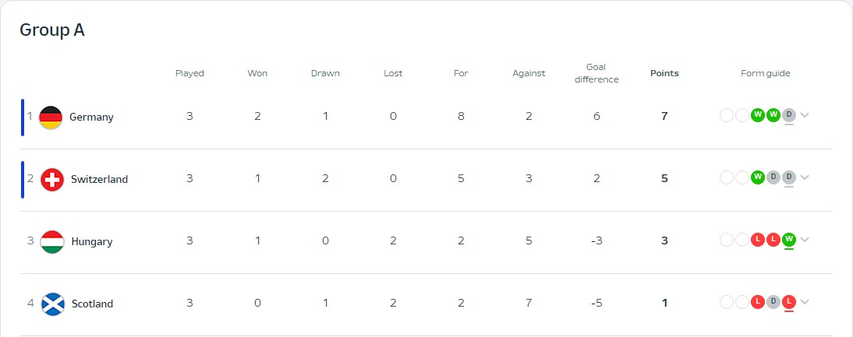Expand Scotland's row chevron
Screen dimensions: 853x337
click(x=805, y=302)
